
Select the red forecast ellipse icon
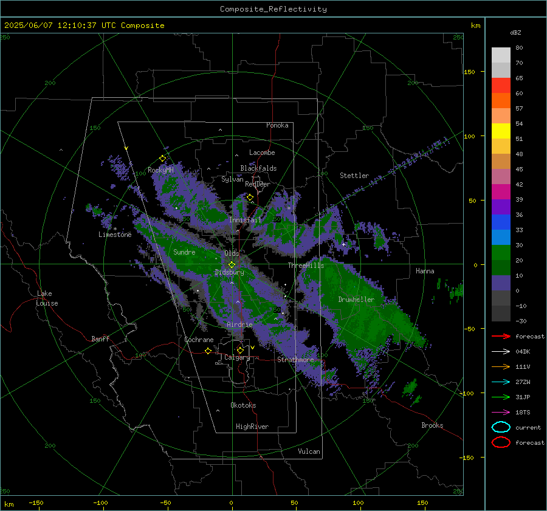point(501,442)
